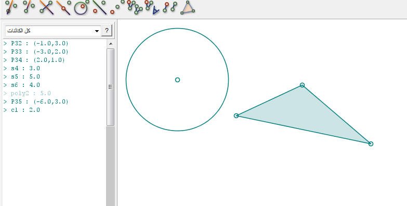
Task: Select the translation tool with linked points
Action: point(135,7)
